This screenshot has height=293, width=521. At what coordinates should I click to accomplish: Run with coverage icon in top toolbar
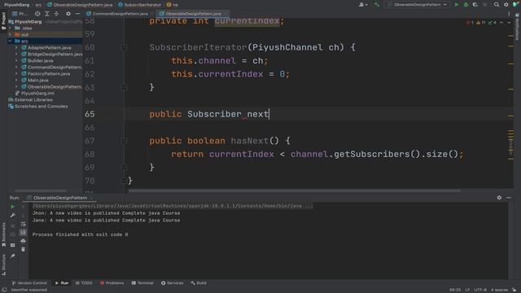click(x=475, y=5)
